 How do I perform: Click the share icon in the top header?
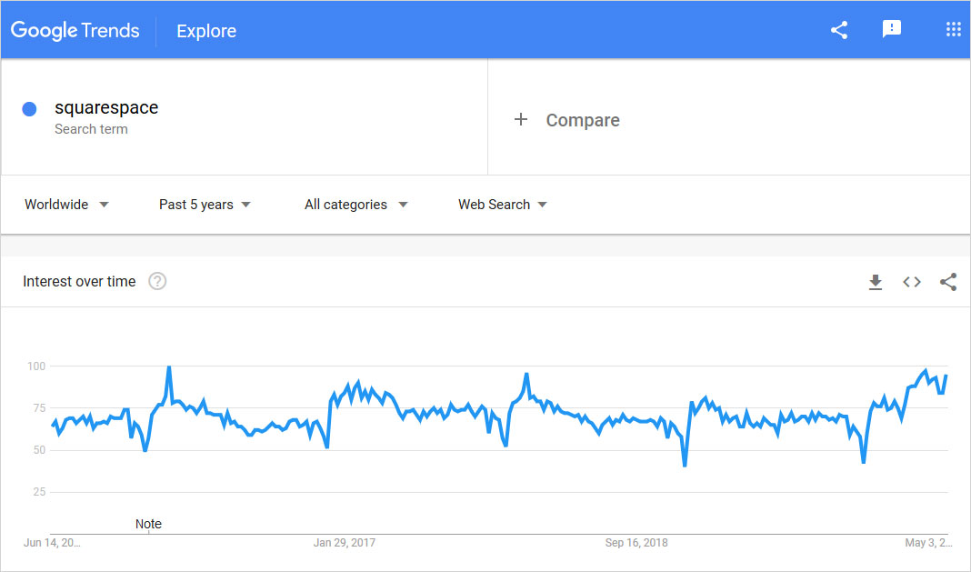[x=839, y=30]
